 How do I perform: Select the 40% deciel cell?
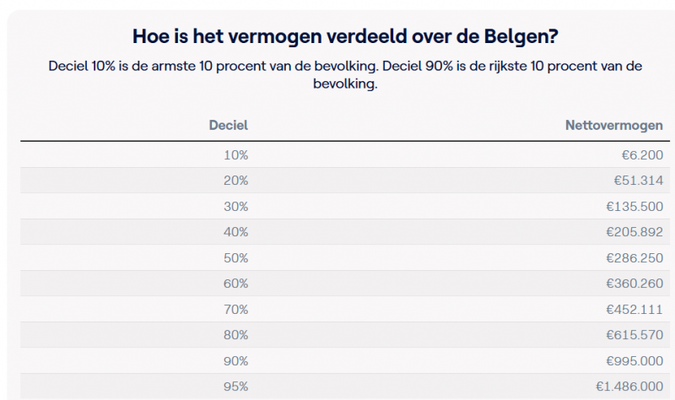(235, 232)
